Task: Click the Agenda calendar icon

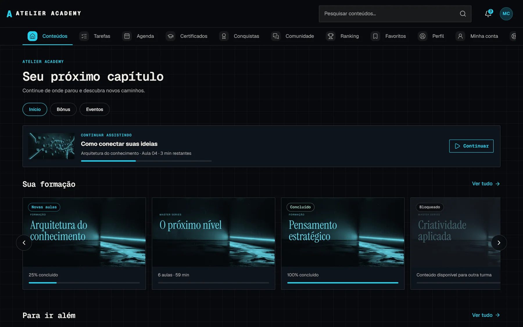Action: tap(127, 36)
